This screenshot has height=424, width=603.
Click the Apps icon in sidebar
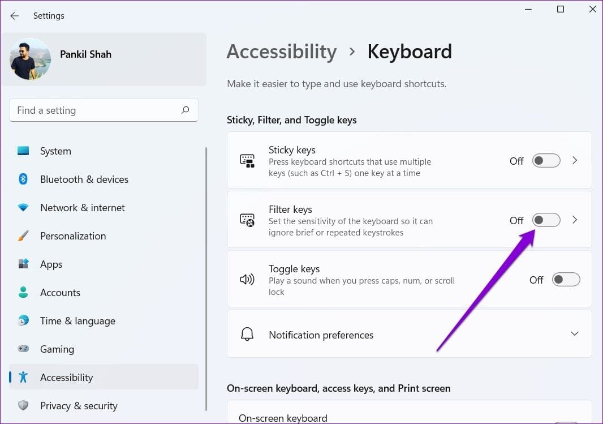[x=23, y=264]
